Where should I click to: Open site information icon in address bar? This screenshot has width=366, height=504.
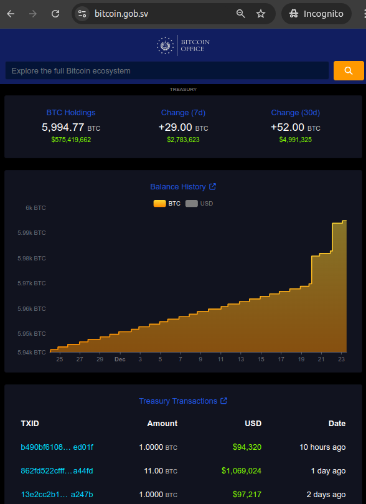pos(82,14)
